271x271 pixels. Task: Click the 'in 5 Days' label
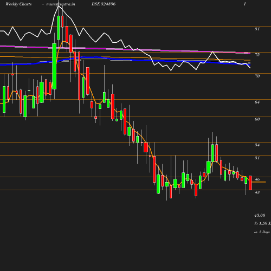[x=262, y=232]
